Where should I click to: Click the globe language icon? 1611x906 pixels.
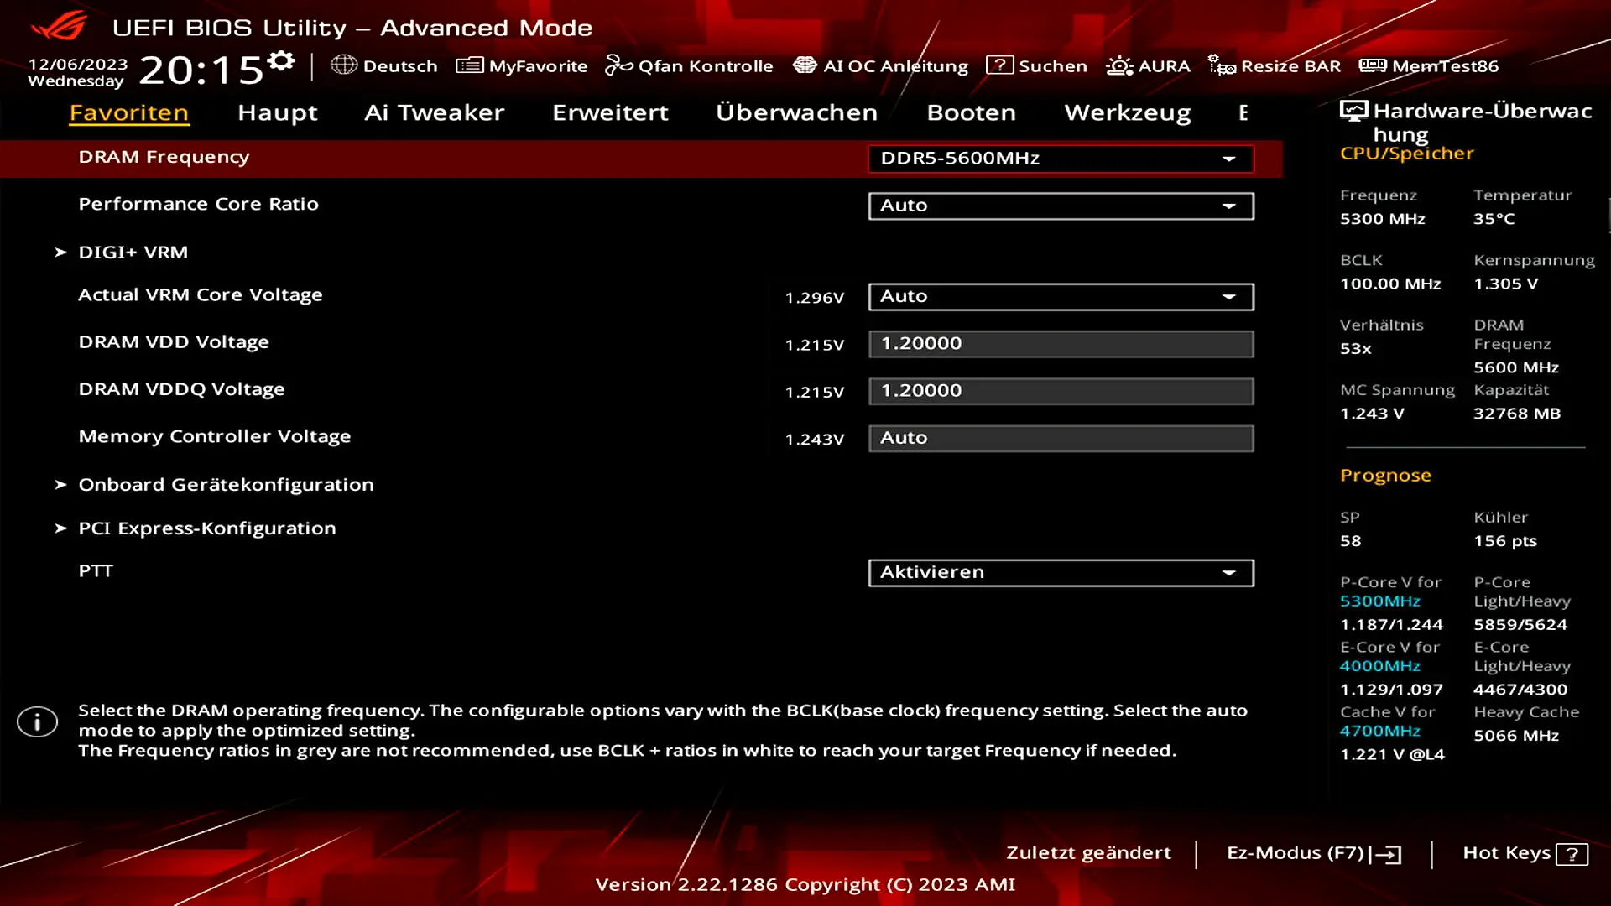pyautogui.click(x=344, y=65)
